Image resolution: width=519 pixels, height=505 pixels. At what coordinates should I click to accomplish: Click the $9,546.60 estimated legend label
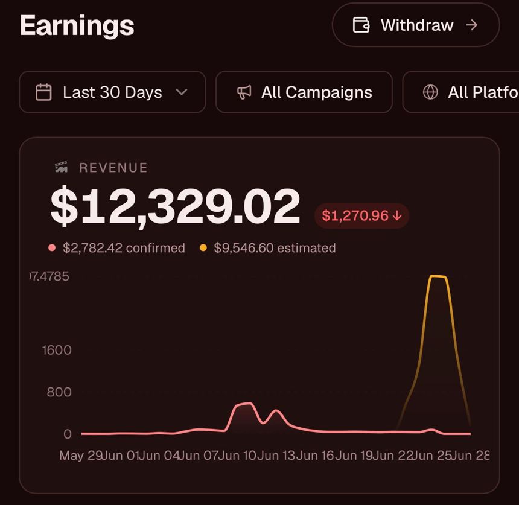(x=275, y=248)
